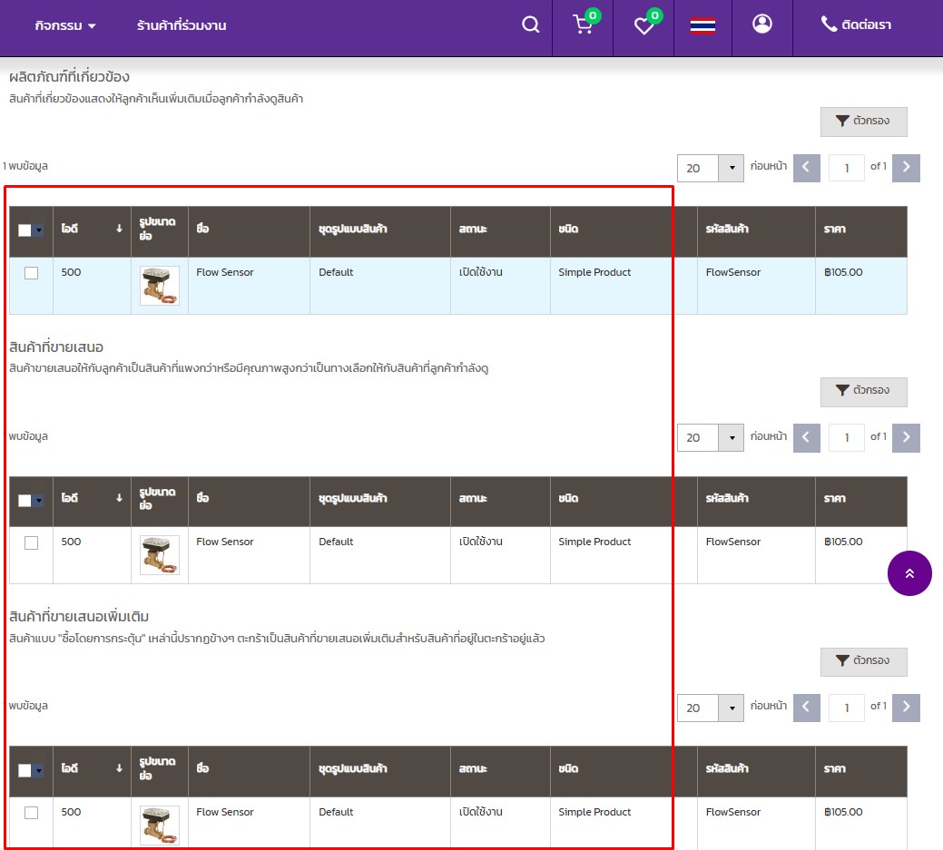Open the shopping cart icon
The width and height of the screenshot is (943, 850).
(583, 25)
